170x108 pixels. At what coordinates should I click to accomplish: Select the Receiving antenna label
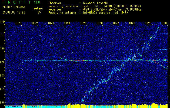point(62,13)
